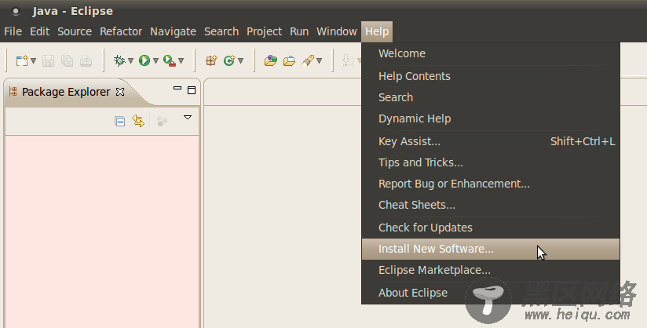Click the Save floppy disk icon

pos(48,60)
